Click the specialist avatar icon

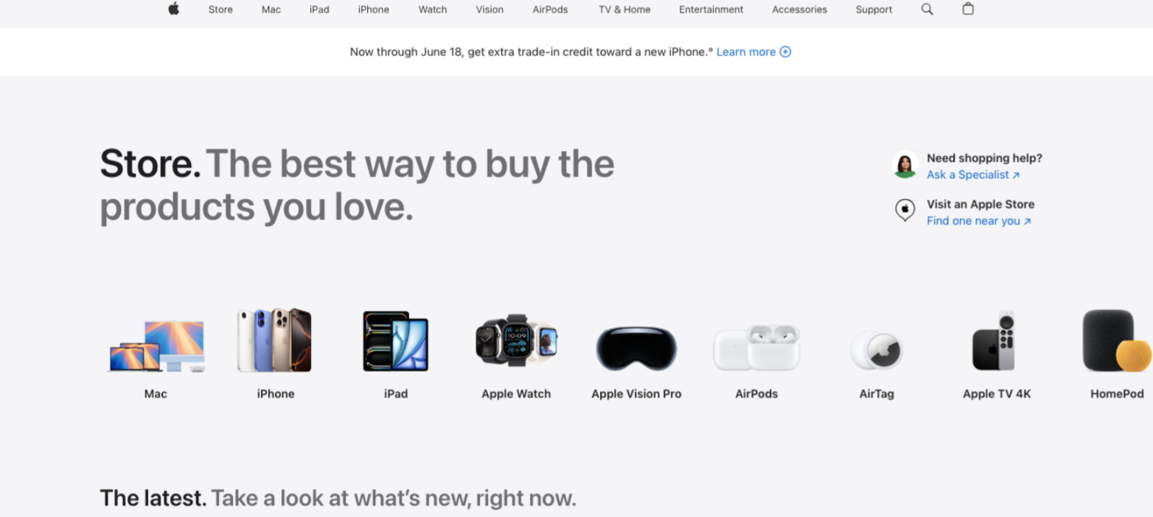point(905,164)
